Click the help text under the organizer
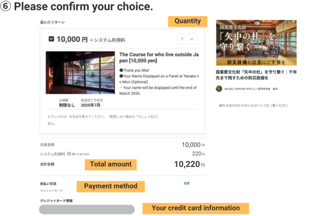Screen dimensions: 313x216 pyautogui.click(x=253, y=105)
